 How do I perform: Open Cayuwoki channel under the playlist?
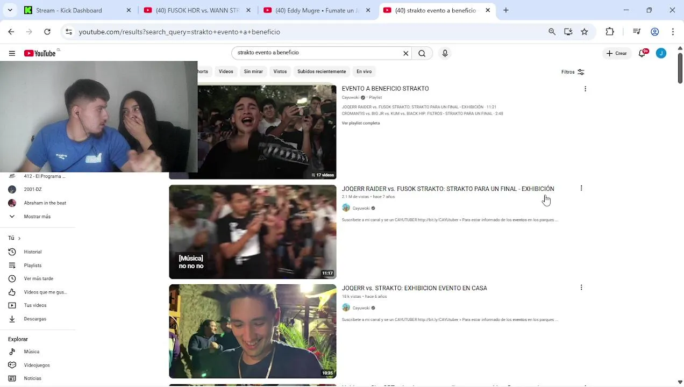tap(351, 97)
